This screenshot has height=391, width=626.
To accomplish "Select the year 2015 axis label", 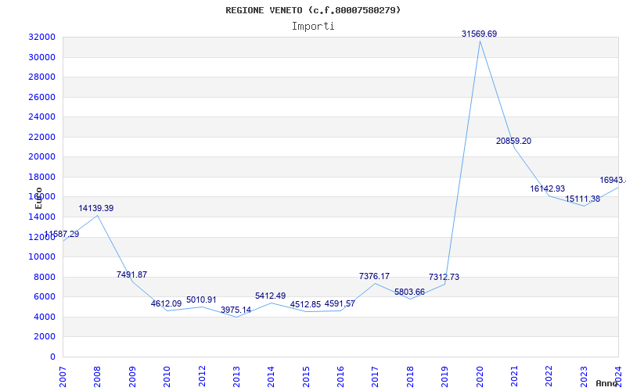I will pyautogui.click(x=306, y=377).
